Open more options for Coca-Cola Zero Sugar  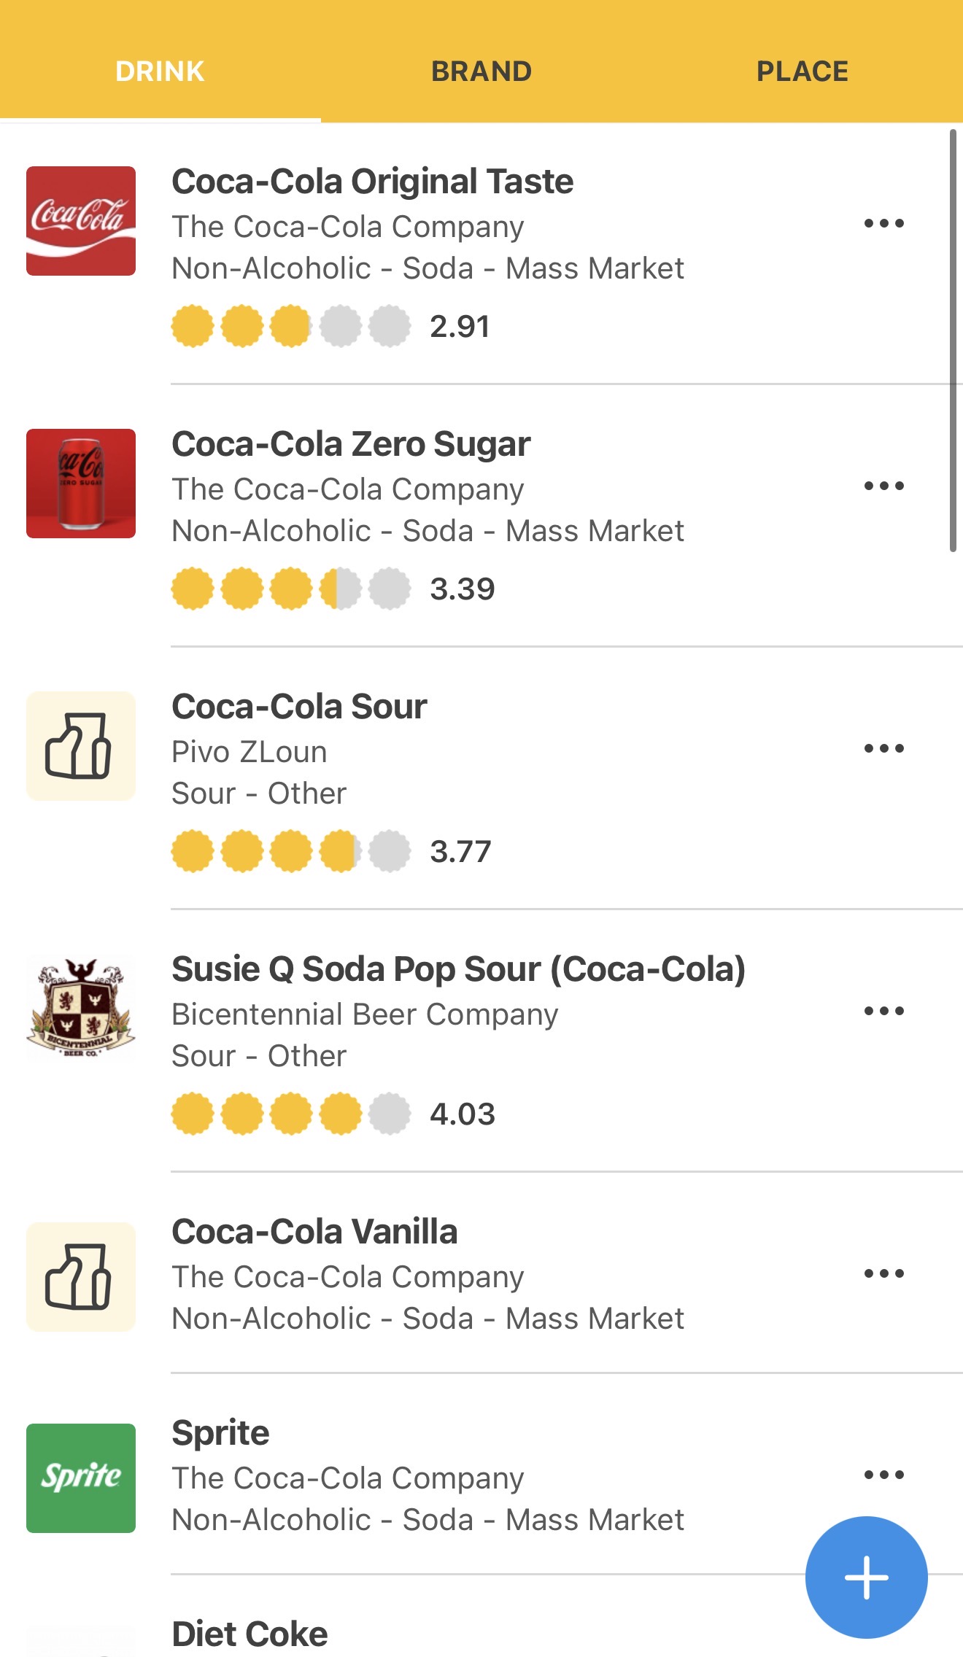point(883,486)
